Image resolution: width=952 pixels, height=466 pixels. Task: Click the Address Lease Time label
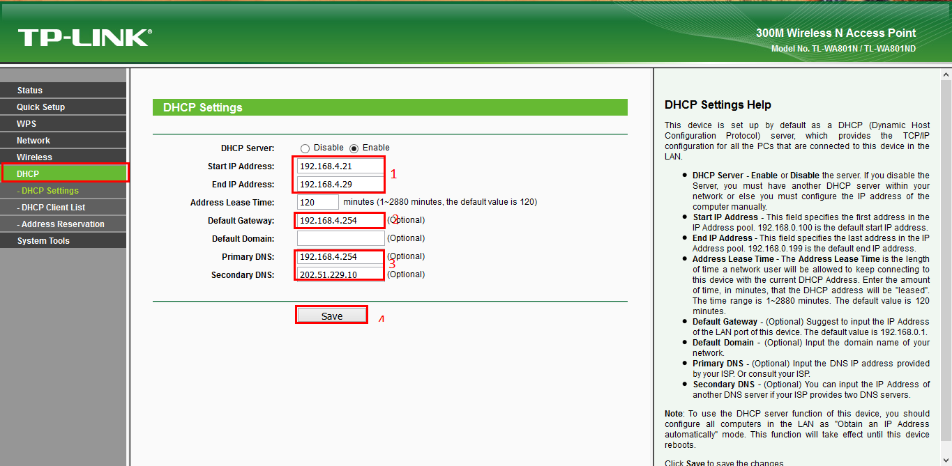[232, 203]
